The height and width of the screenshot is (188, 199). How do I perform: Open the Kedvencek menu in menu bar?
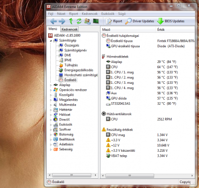click(x=90, y=14)
